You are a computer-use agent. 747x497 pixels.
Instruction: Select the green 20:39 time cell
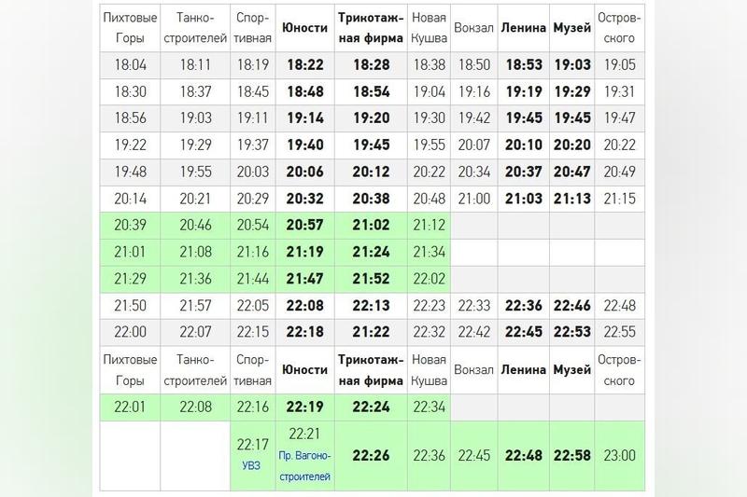point(132,225)
